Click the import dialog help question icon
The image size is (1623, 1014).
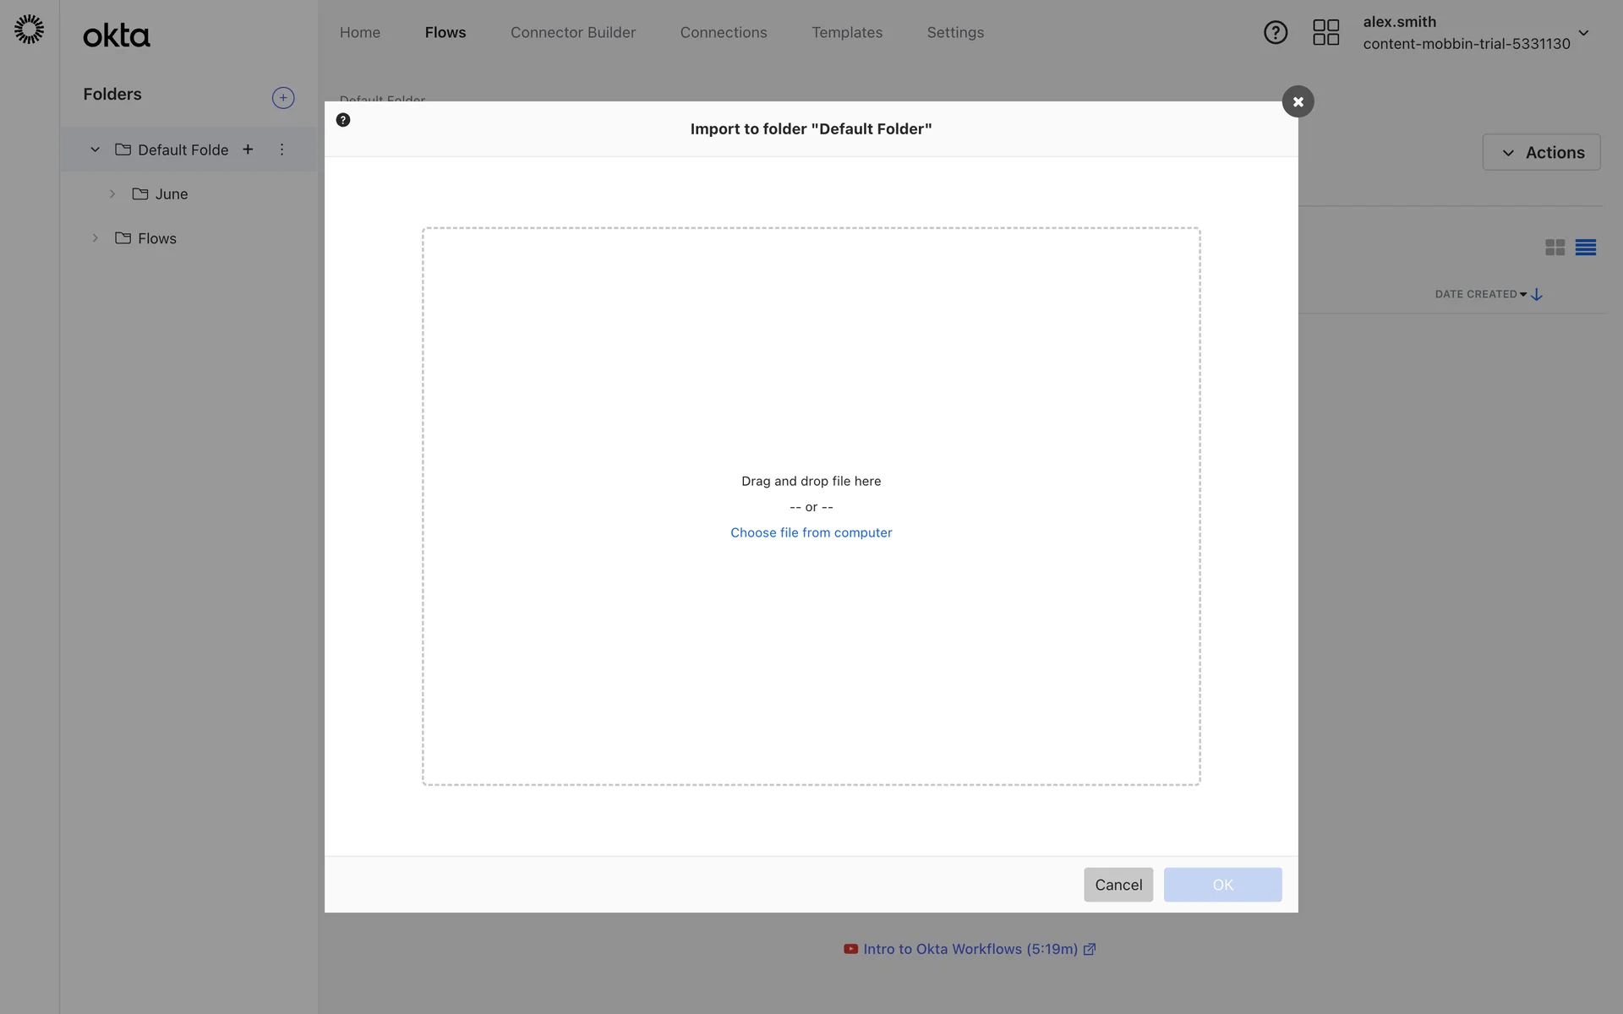(343, 120)
